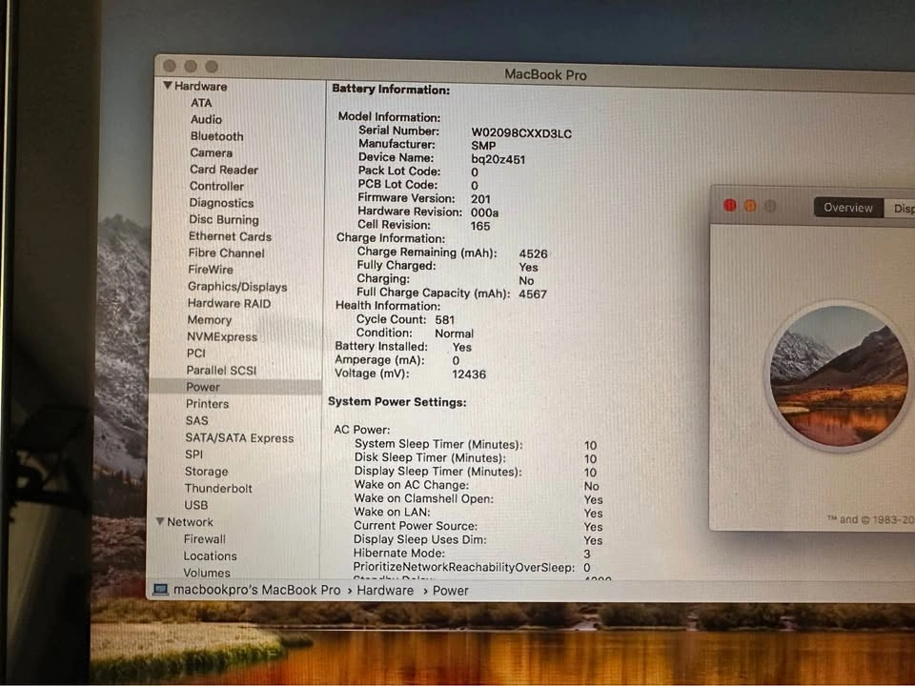Viewport: 915px width, 686px height.
Task: Open the Card Reader entry
Action: click(x=223, y=170)
